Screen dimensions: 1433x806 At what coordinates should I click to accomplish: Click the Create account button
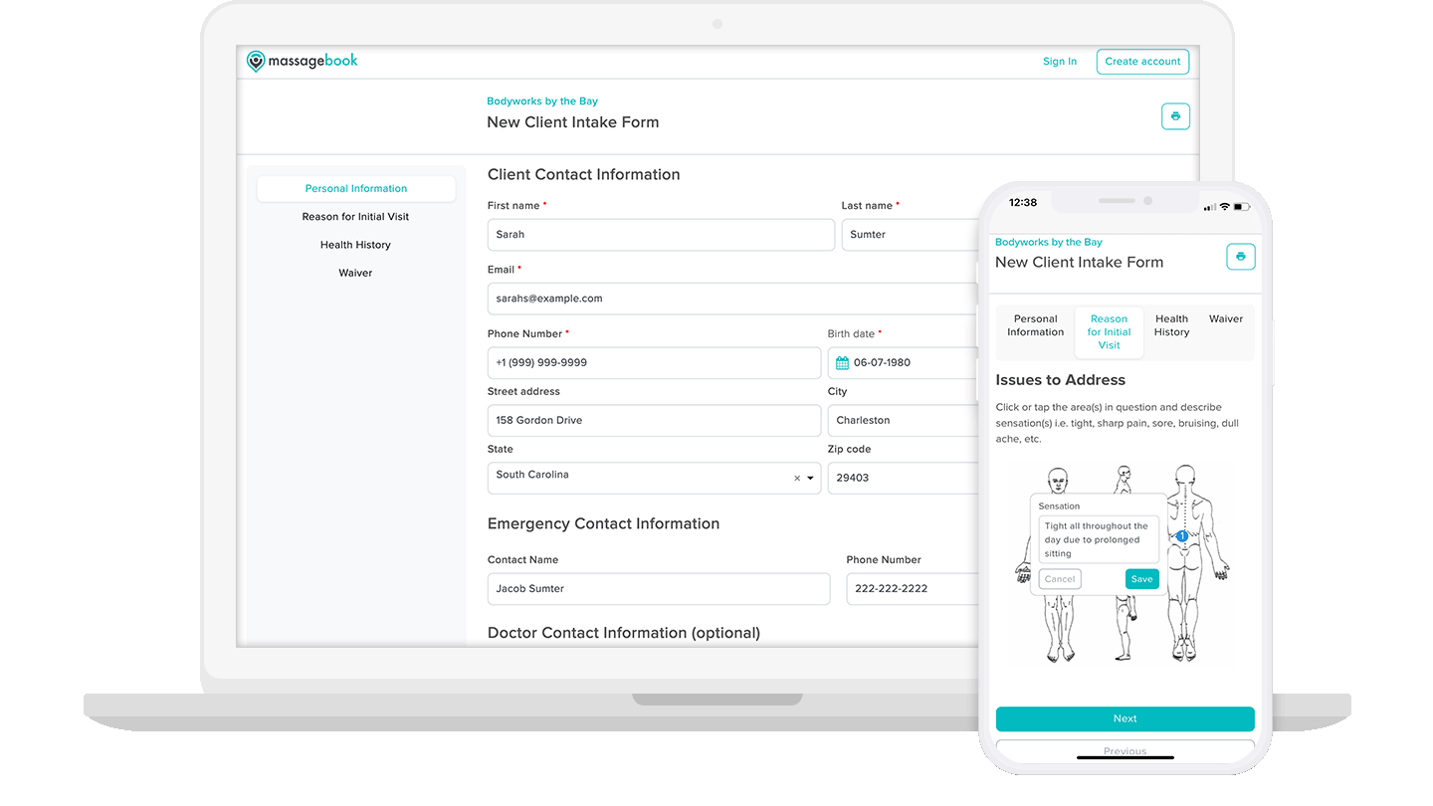coord(1142,61)
